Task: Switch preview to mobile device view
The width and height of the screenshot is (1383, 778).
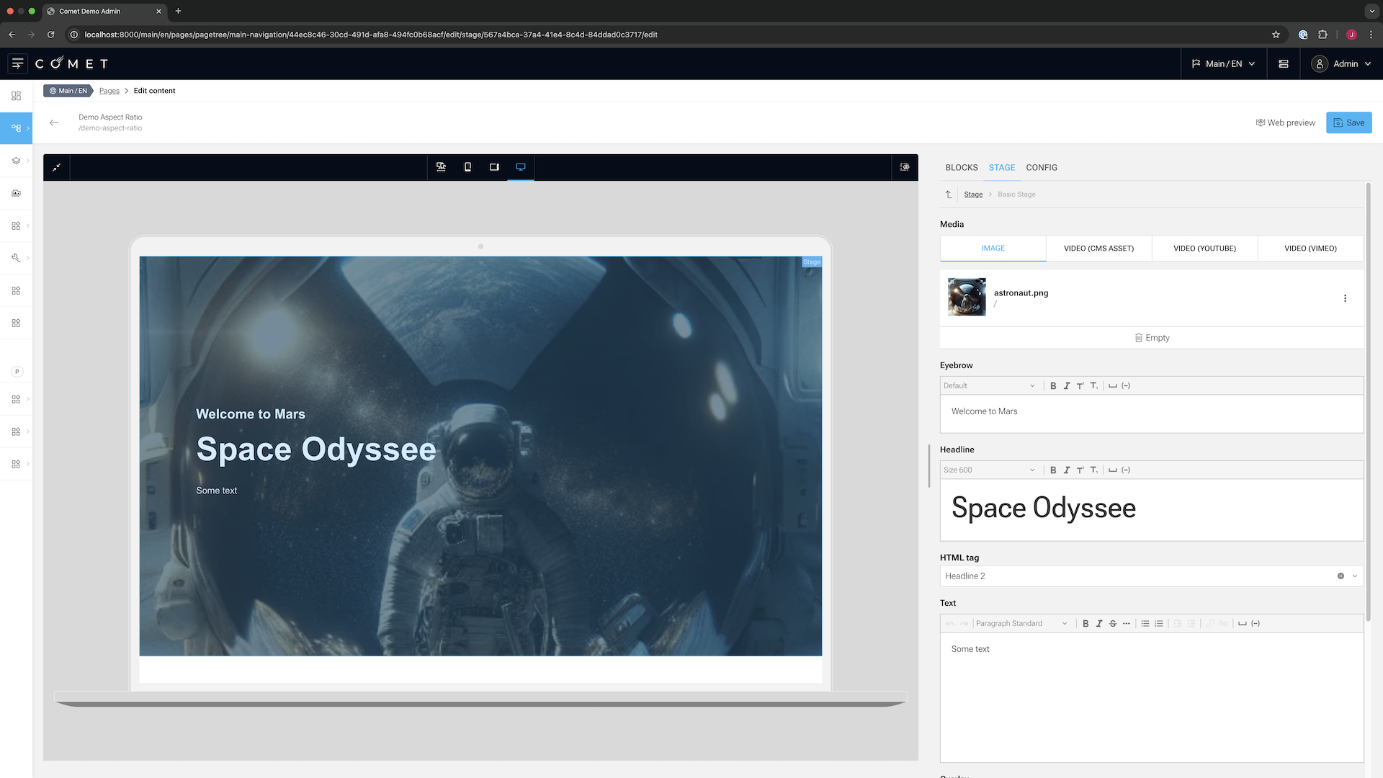Action: [467, 167]
